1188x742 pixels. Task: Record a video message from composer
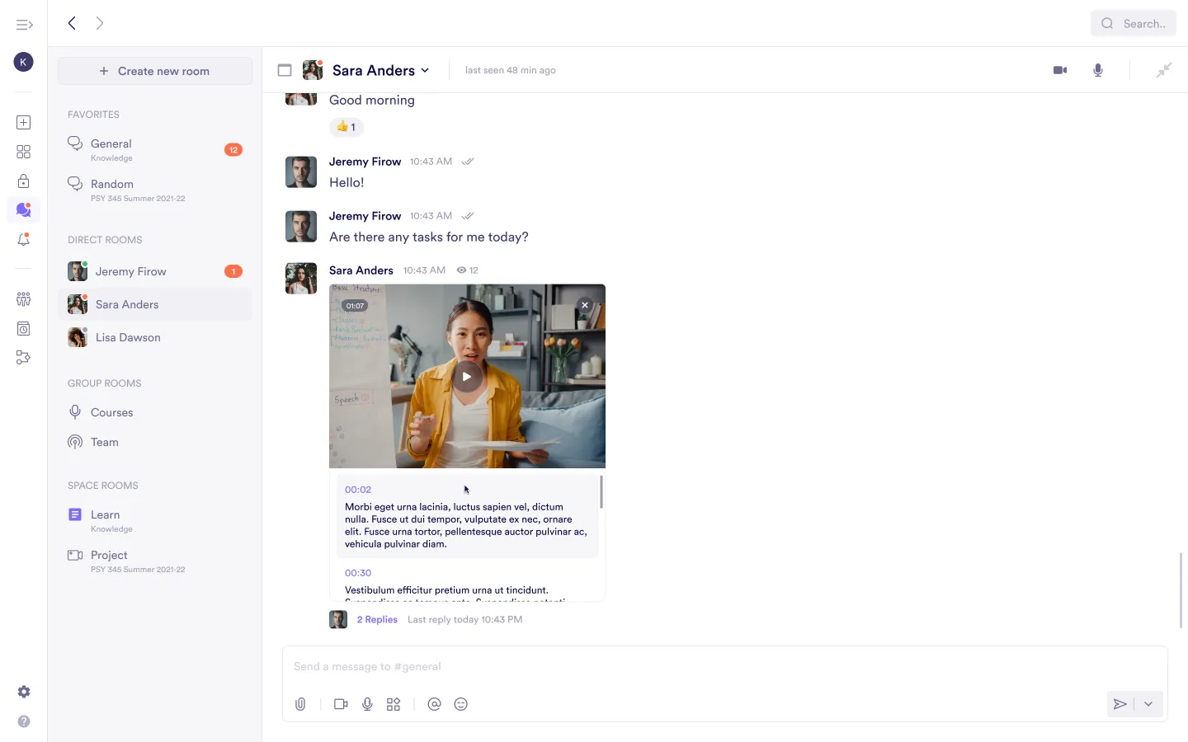[341, 704]
